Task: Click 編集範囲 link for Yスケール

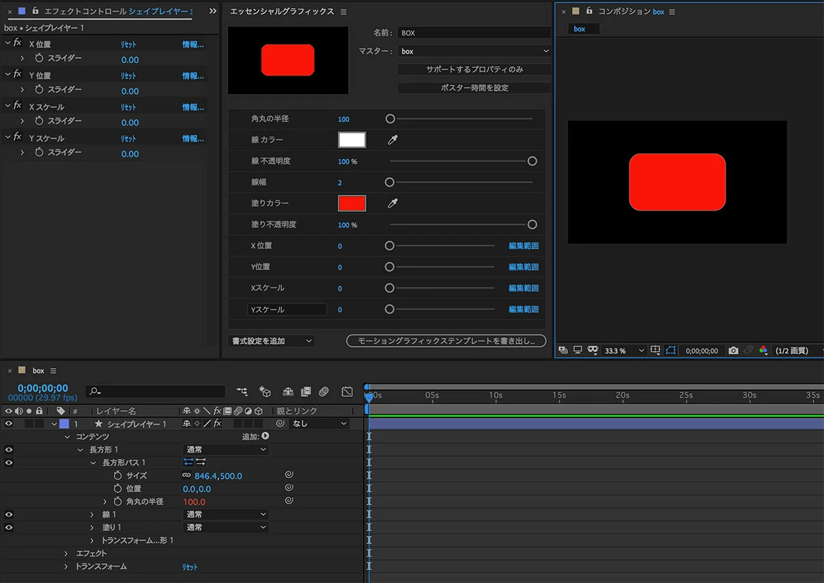Action: tap(524, 309)
